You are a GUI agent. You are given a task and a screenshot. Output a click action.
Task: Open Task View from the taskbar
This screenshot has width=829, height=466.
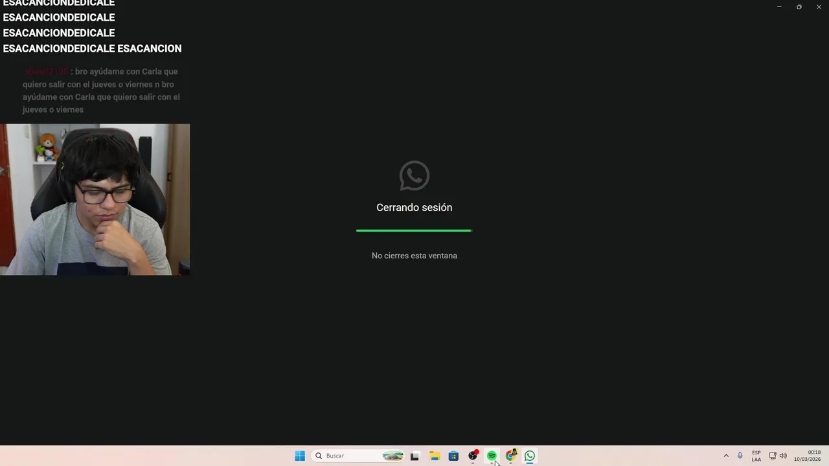414,456
